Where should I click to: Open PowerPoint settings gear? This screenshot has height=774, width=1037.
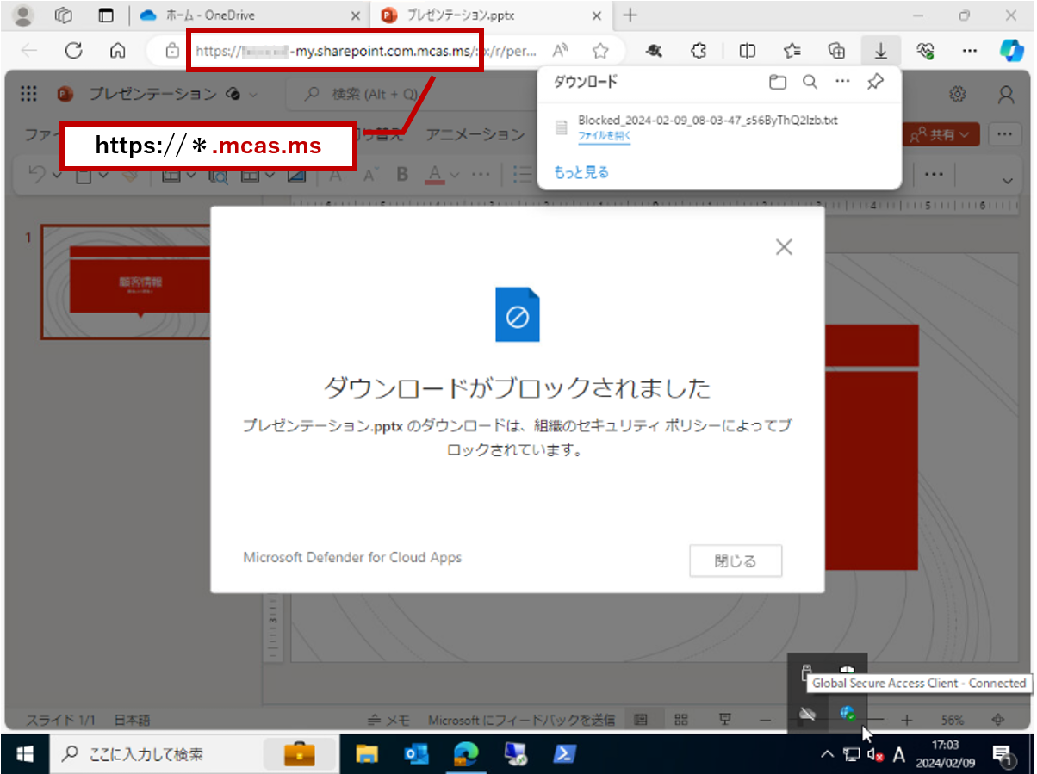point(957,94)
